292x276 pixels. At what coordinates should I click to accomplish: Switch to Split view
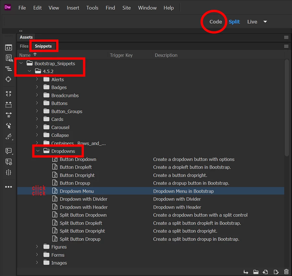point(234,22)
